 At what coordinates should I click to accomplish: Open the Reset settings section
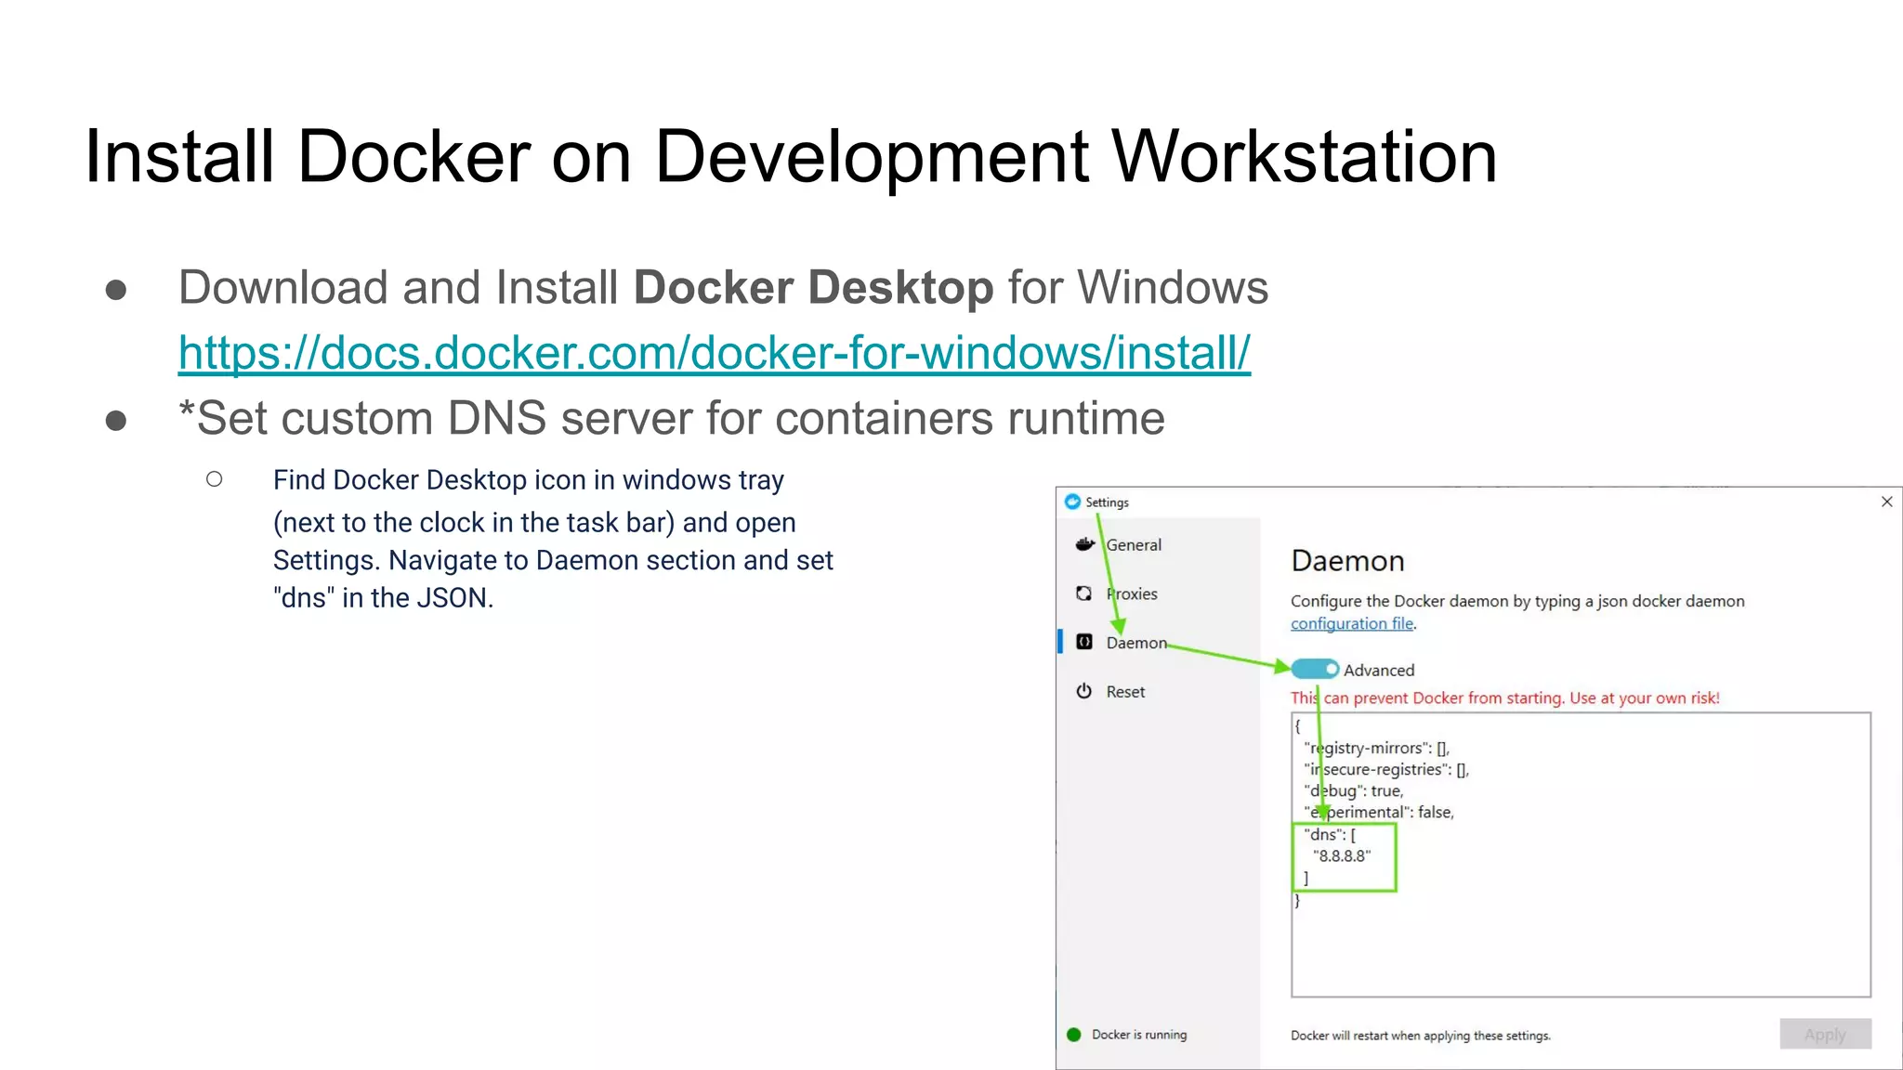pos(1125,692)
